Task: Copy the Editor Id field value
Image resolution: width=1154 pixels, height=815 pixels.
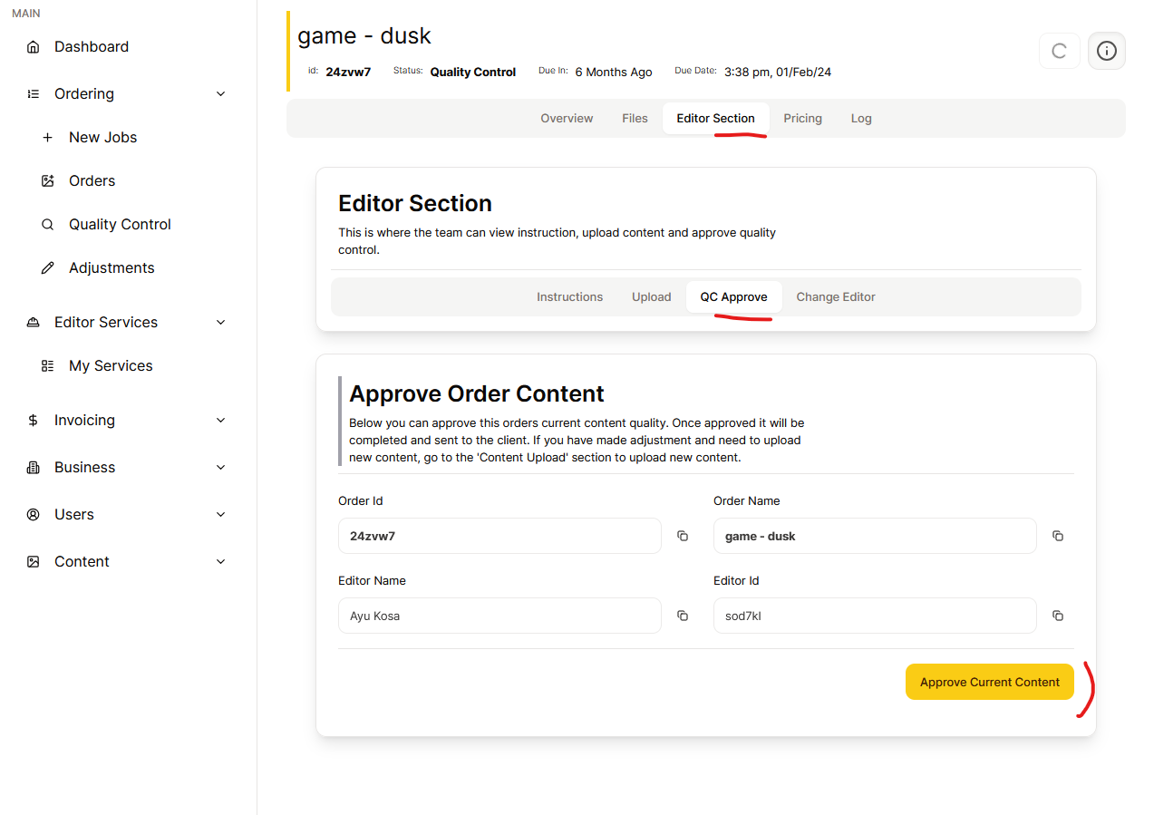Action: click(1057, 616)
